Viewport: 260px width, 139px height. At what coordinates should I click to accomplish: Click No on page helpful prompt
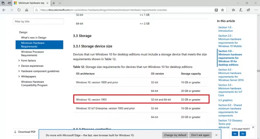(x=243, y=134)
